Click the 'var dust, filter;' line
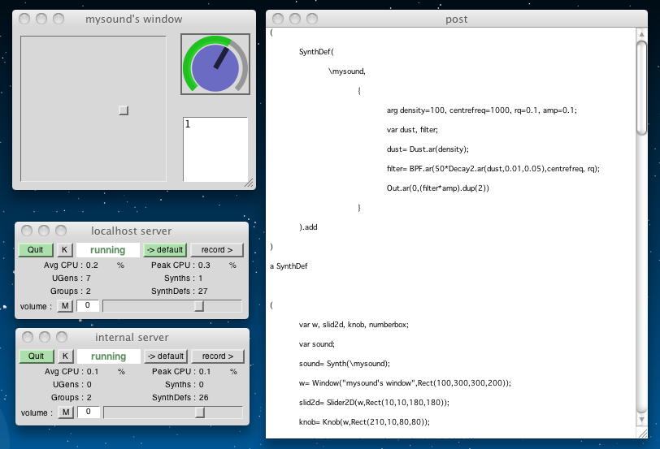The height and width of the screenshot is (449, 660). 412,129
